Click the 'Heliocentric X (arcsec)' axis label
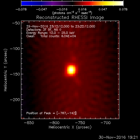This screenshot has width=140, height=140. tap(70, 127)
